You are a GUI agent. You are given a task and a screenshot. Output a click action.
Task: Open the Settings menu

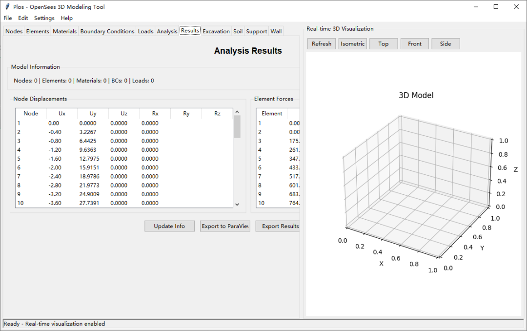pyautogui.click(x=44, y=18)
